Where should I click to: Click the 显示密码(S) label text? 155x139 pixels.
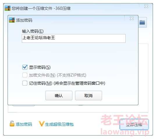coord(40,67)
